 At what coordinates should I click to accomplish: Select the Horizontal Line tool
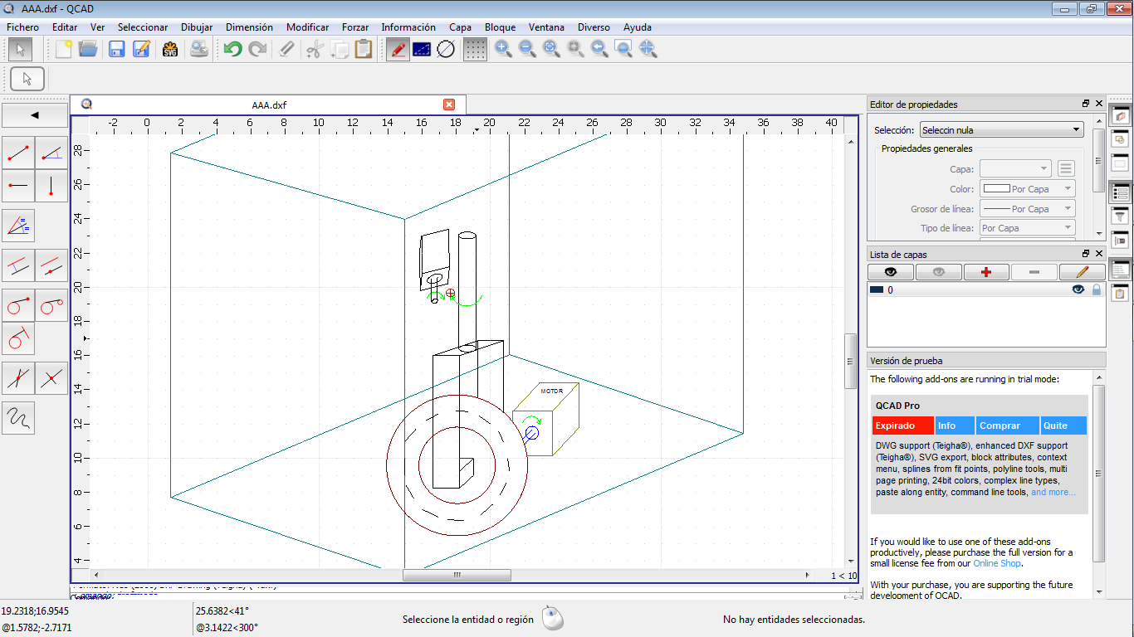18,186
